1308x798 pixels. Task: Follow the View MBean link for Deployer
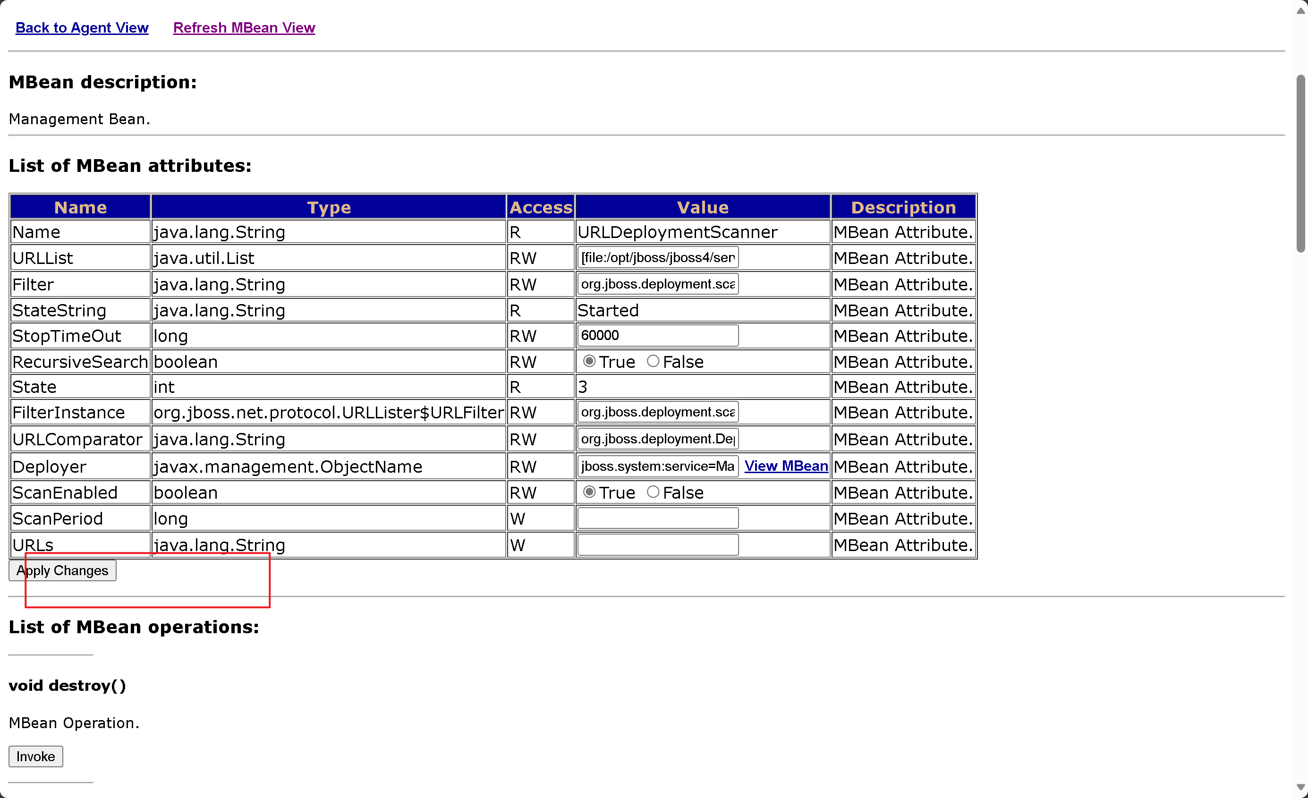click(x=786, y=466)
